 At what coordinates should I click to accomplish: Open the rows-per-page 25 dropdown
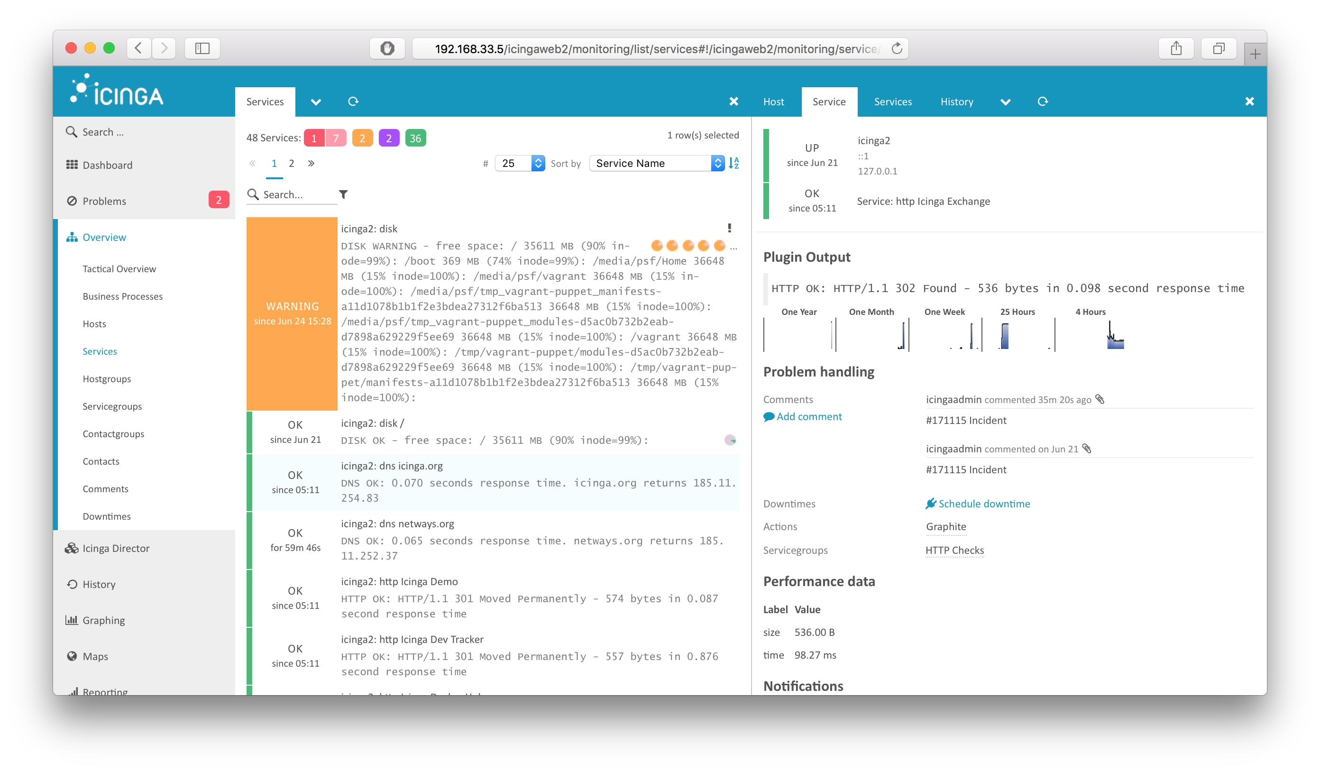520,163
